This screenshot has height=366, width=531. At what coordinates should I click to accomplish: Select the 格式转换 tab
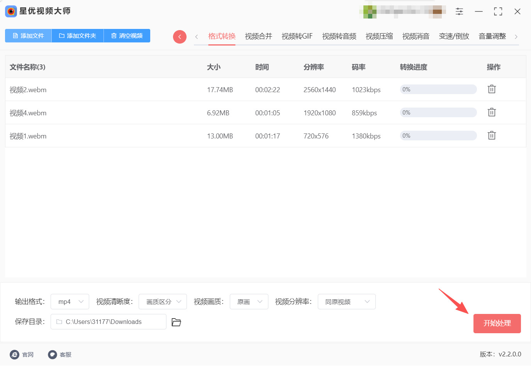click(222, 36)
